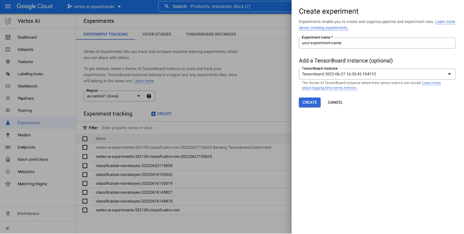Click the Datasets sidebar icon
The height and width of the screenshot is (234, 464).
click(x=8, y=49)
